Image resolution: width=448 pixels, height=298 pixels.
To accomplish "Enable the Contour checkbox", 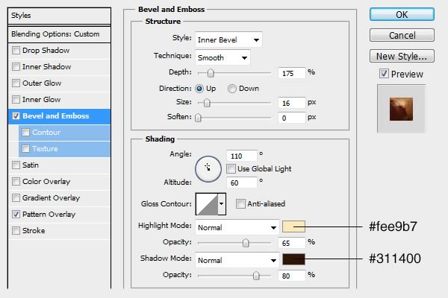I will (26, 133).
